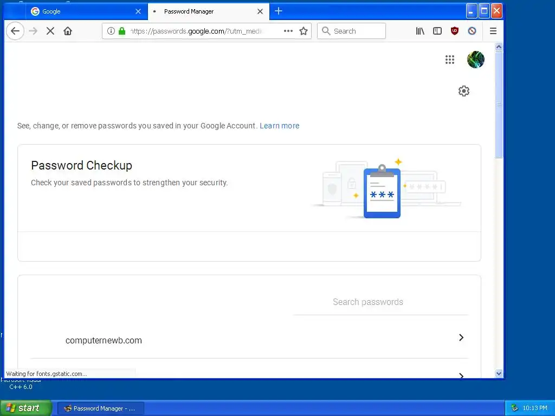This screenshot has width=555, height=416.
Task: Click the system tray network icon
Action: [514, 408]
